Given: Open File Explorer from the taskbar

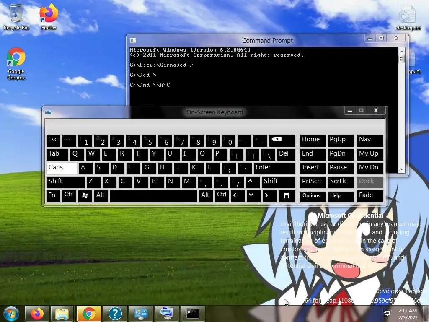Looking at the screenshot, I should pos(62,314).
